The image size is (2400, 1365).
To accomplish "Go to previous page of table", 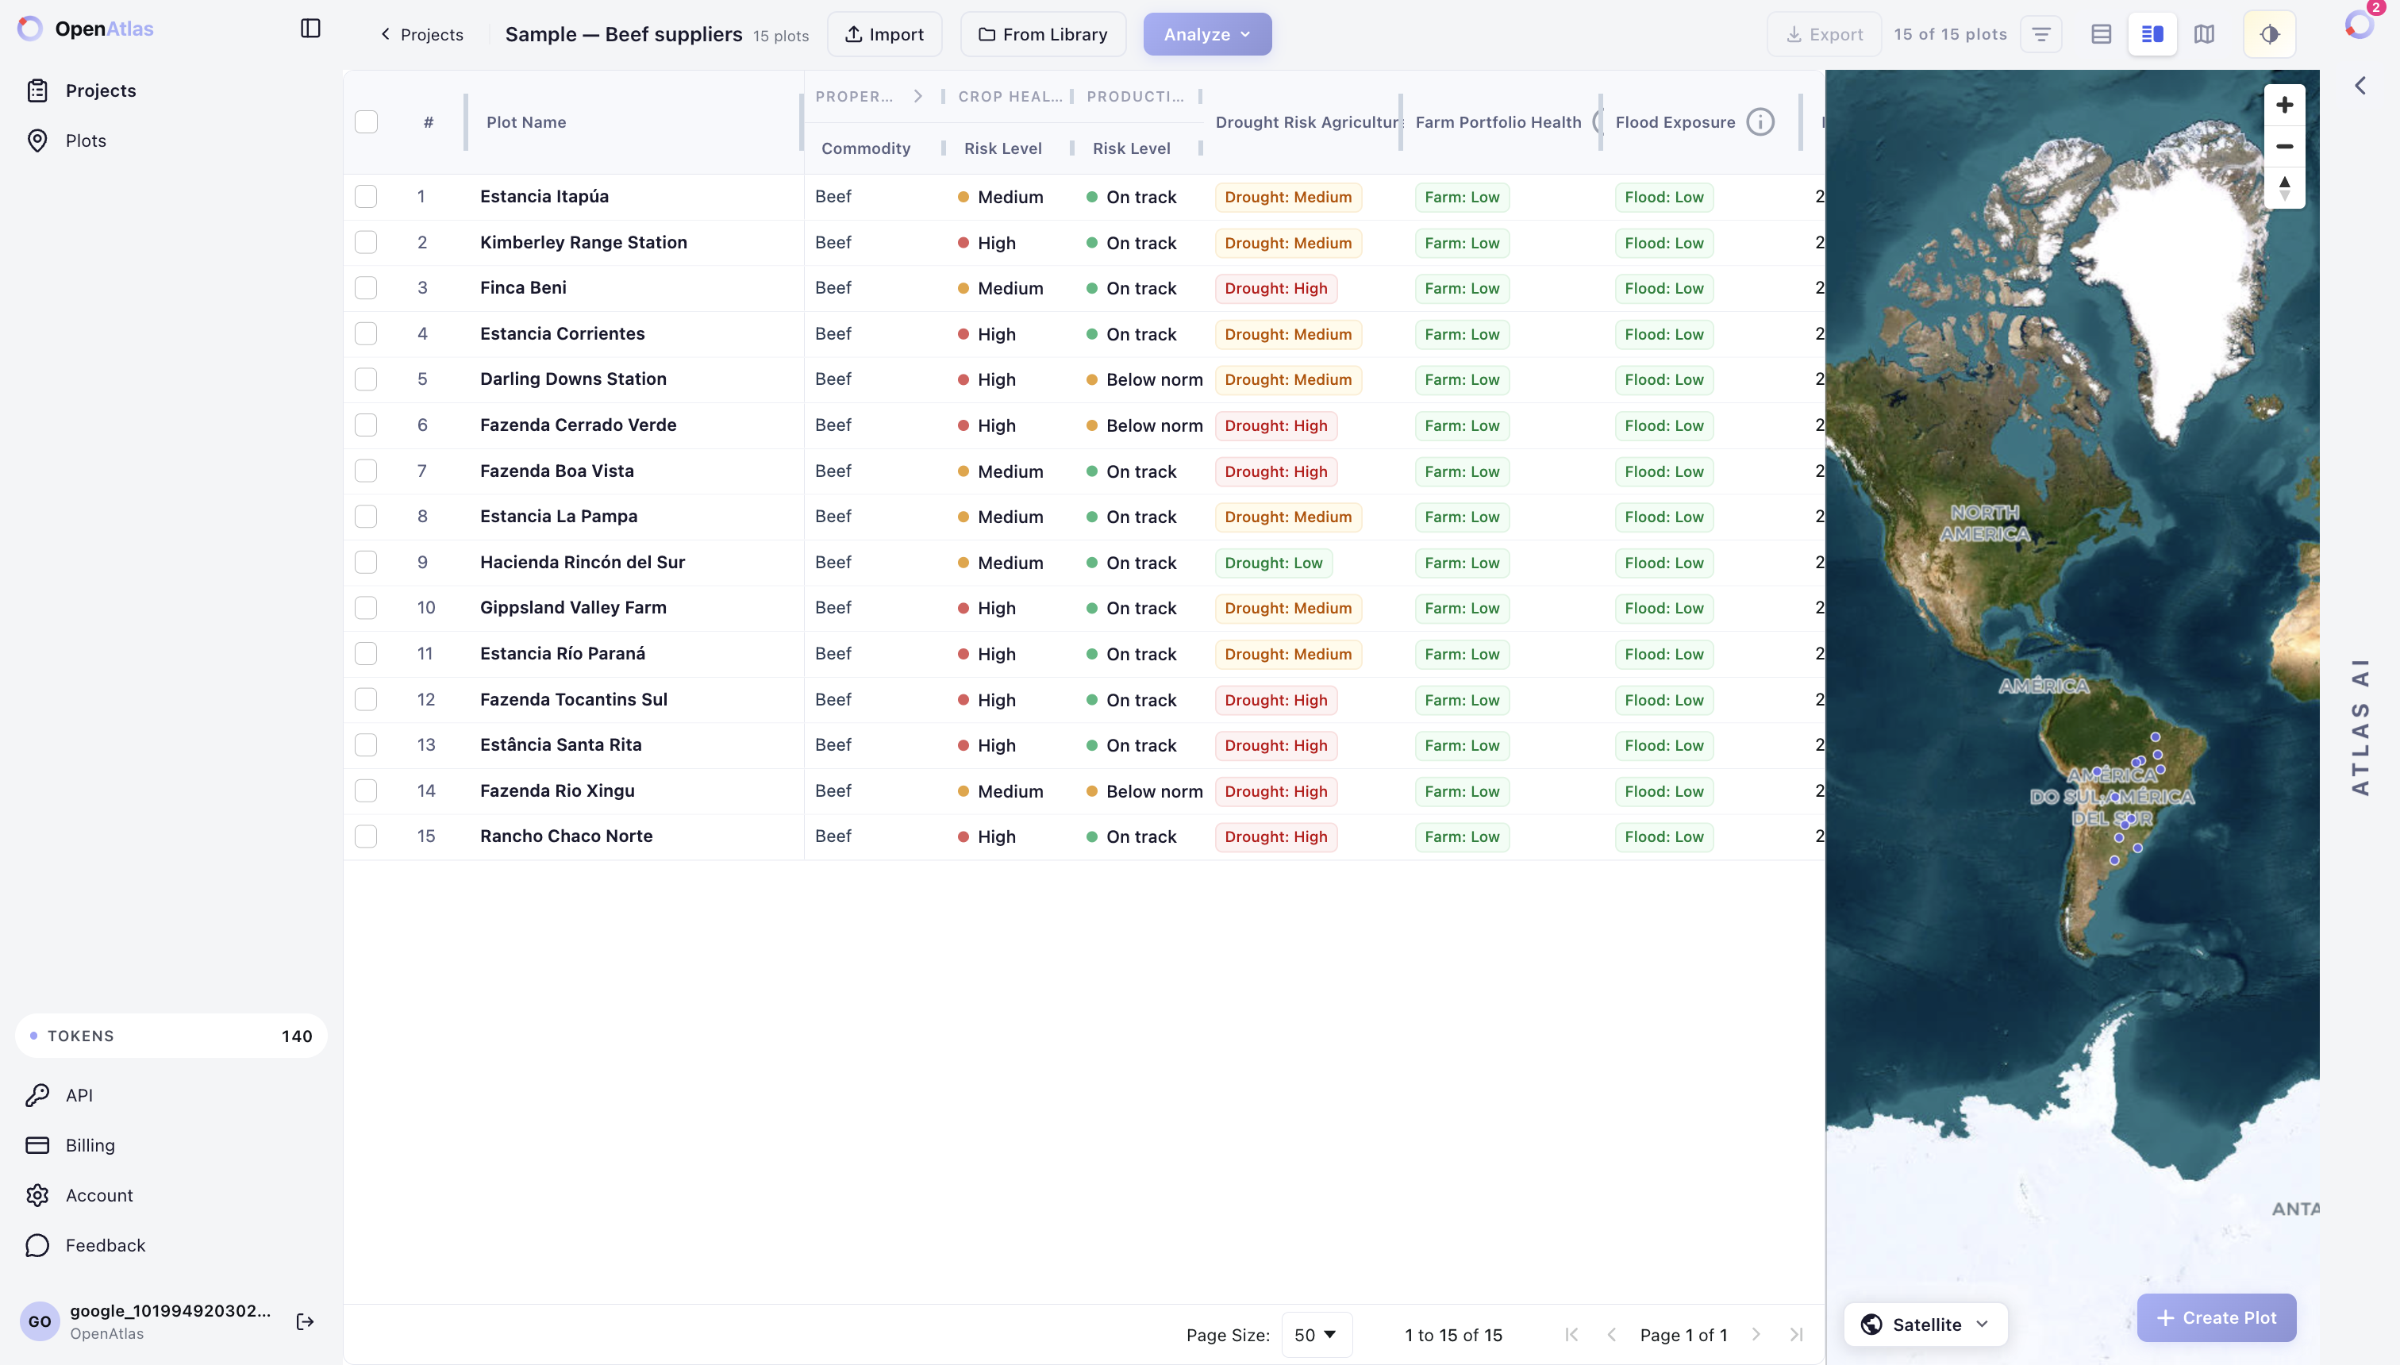I will 1612,1335.
